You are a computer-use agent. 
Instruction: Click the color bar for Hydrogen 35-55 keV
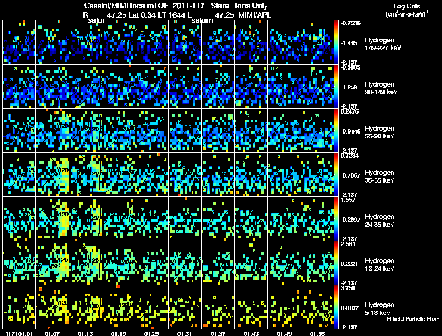point(336,175)
